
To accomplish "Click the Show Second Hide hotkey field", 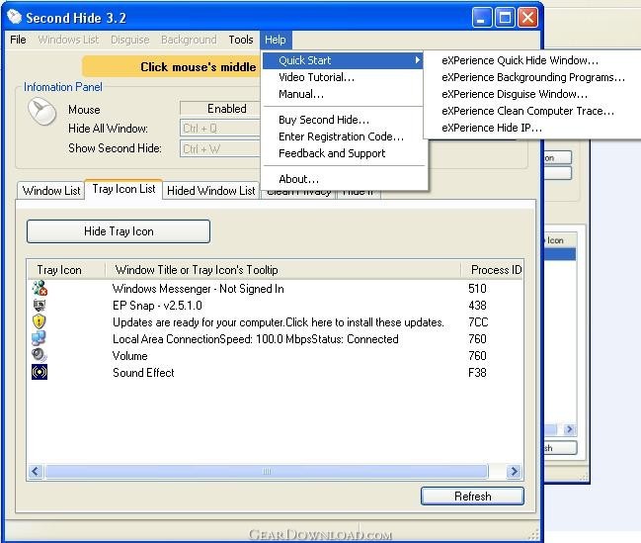I will click(x=220, y=148).
